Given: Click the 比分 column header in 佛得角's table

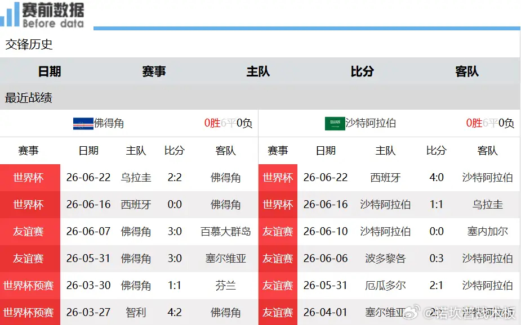Looking at the screenshot, I should point(175,151).
